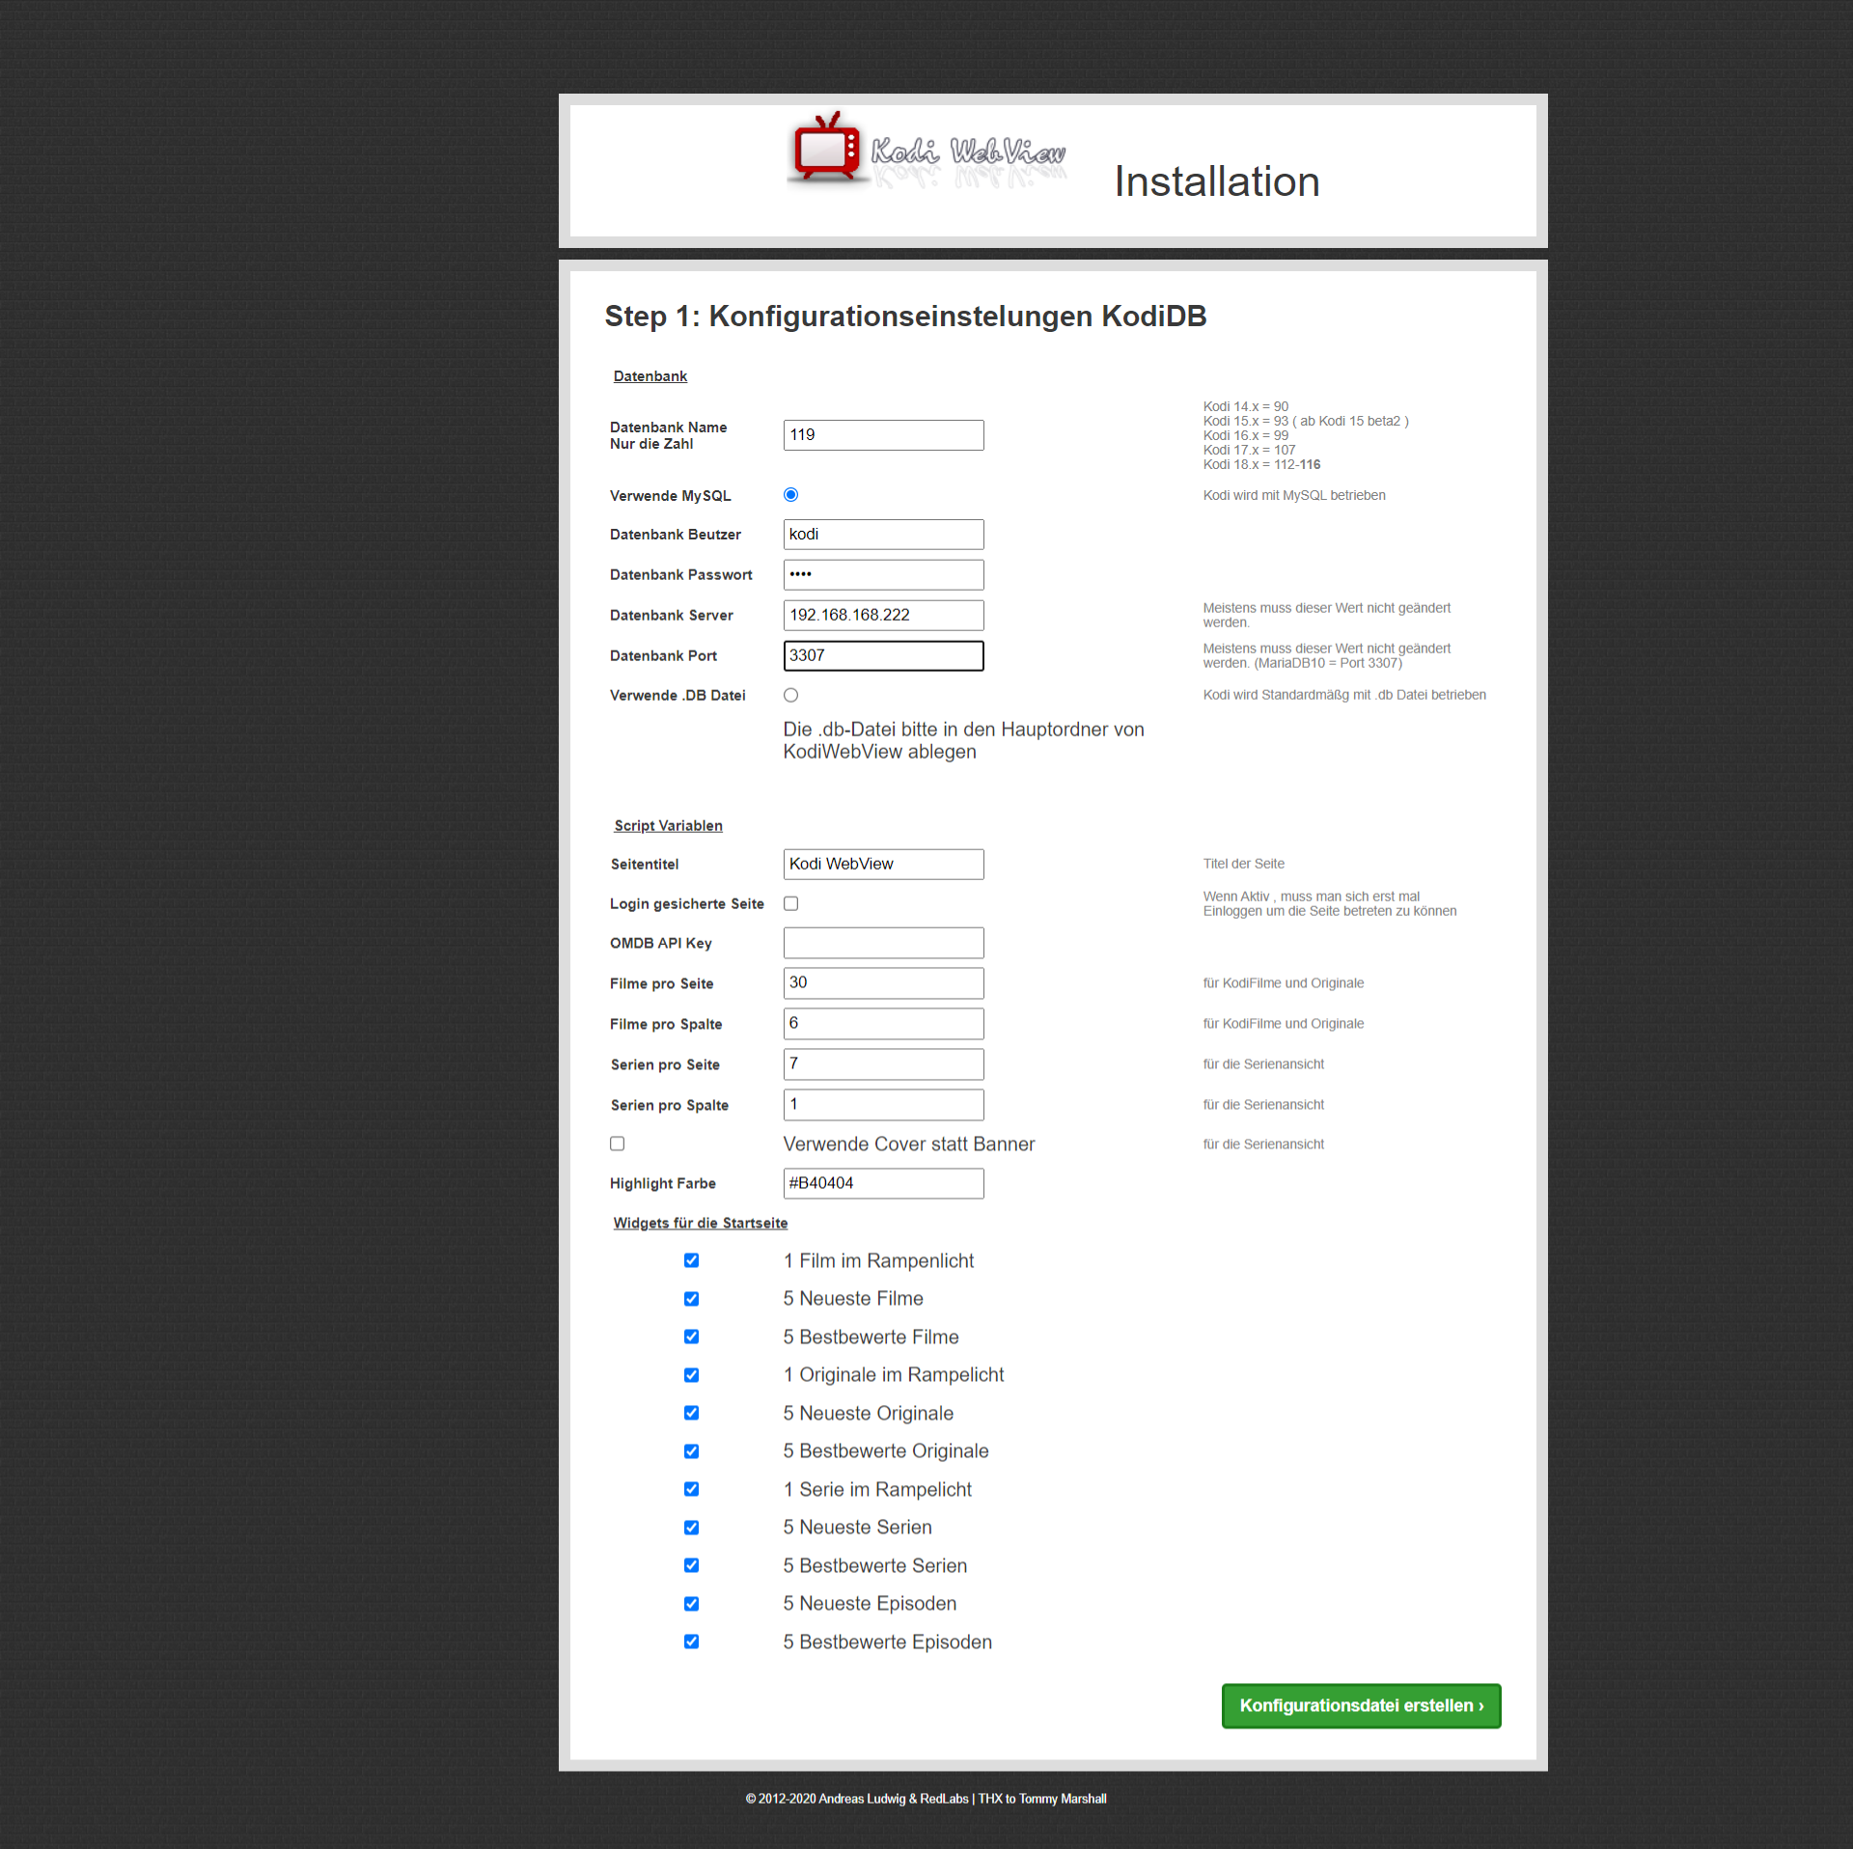This screenshot has width=1853, height=1849.
Task: Focus the Datenbank Server IP field
Action: tap(883, 616)
